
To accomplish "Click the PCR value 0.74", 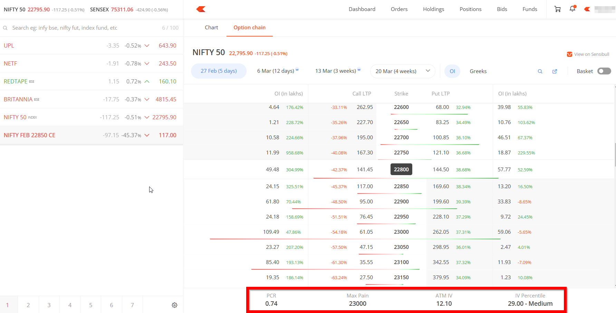I will [271, 304].
